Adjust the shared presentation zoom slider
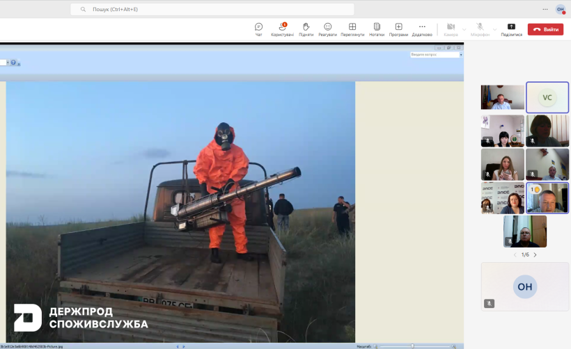The image size is (571, 349). point(412,346)
